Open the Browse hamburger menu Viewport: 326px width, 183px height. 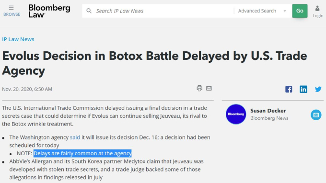[x=11, y=8]
